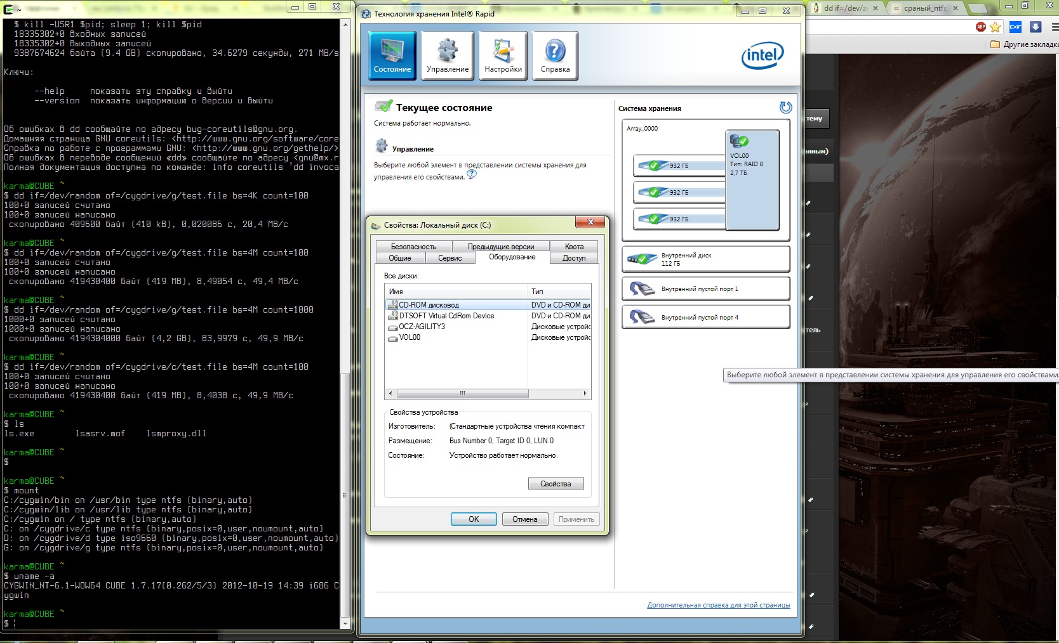Click the disk list horizontal scrollbar
This screenshot has width=1059, height=643.
coord(462,394)
